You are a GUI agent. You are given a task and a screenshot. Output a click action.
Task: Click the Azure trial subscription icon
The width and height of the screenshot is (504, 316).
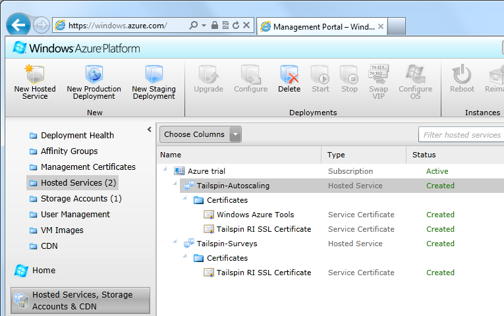[179, 171]
